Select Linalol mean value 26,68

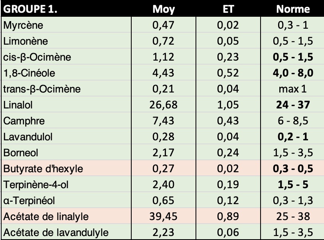[x=164, y=105]
